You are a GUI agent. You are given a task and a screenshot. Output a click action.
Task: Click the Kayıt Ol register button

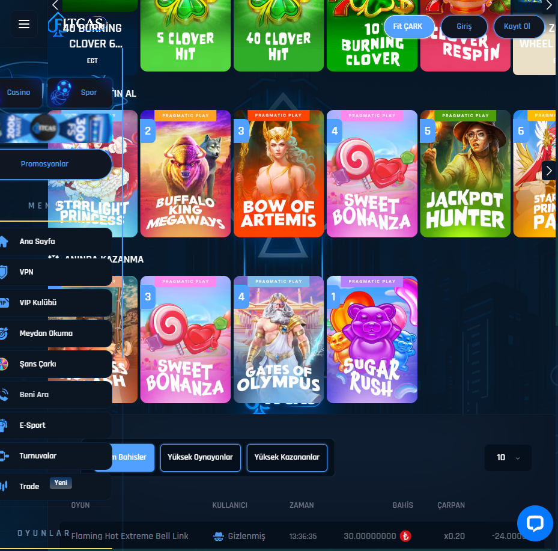pos(519,26)
